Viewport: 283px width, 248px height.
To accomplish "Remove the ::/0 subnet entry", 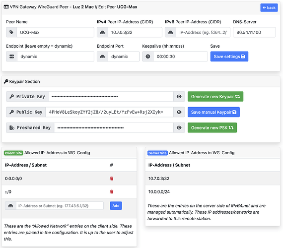I will (x=112, y=191).
